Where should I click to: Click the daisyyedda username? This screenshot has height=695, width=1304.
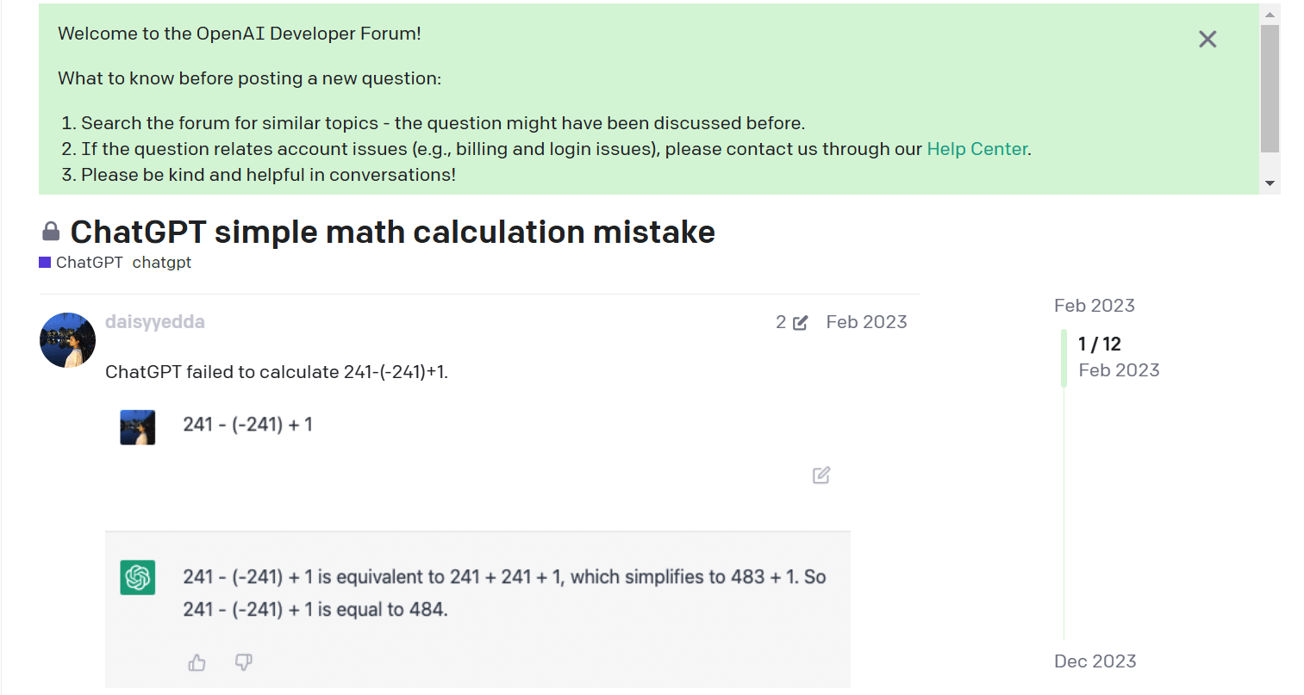[x=155, y=322]
